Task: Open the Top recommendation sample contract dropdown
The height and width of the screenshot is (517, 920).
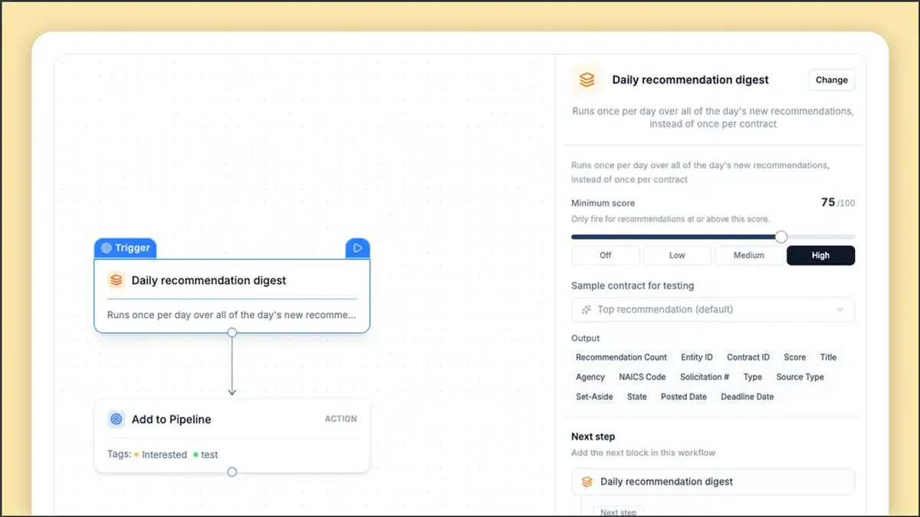Action: tap(713, 309)
